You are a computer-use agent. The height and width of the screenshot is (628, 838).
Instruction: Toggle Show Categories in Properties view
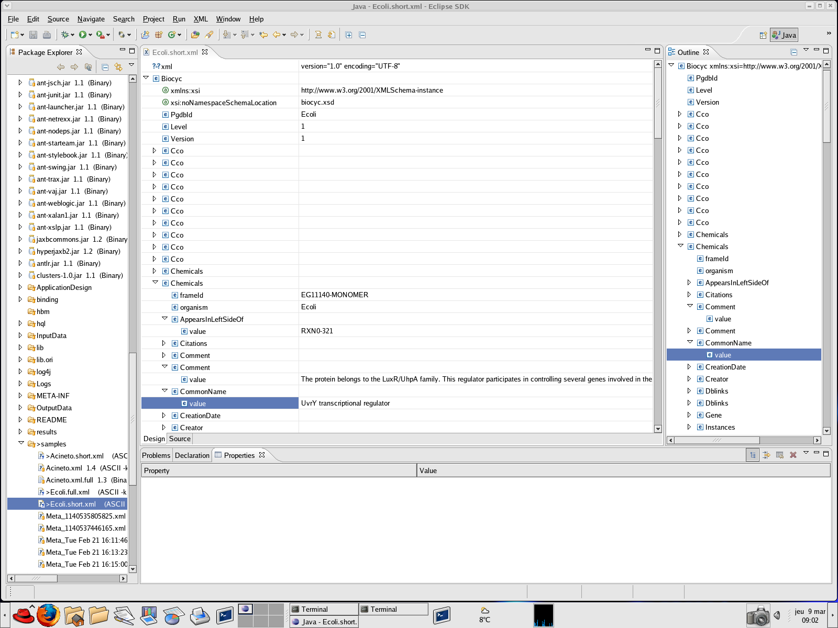pyautogui.click(x=753, y=455)
